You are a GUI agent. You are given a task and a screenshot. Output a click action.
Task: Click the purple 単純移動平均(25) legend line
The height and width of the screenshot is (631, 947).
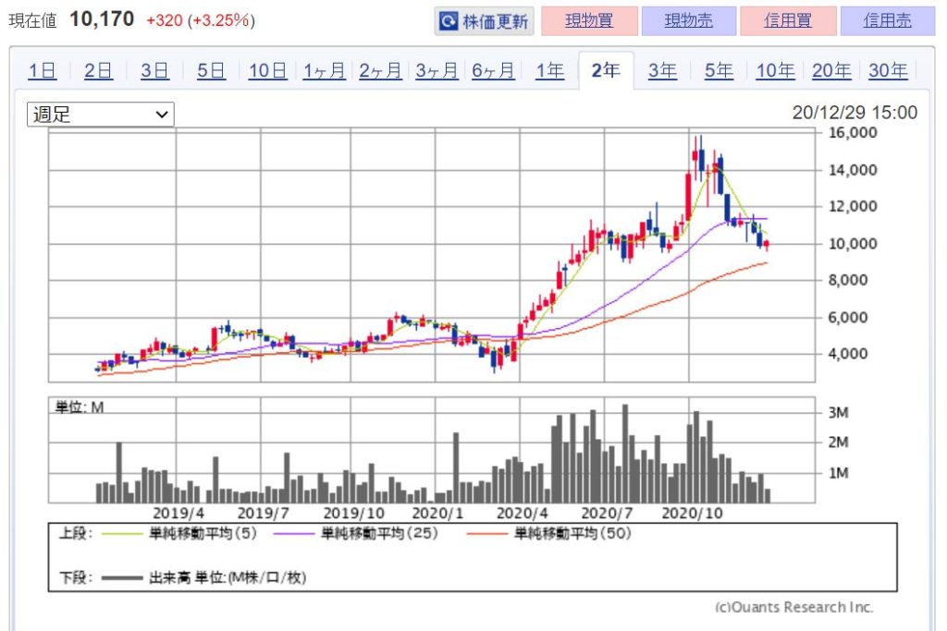coord(293,533)
